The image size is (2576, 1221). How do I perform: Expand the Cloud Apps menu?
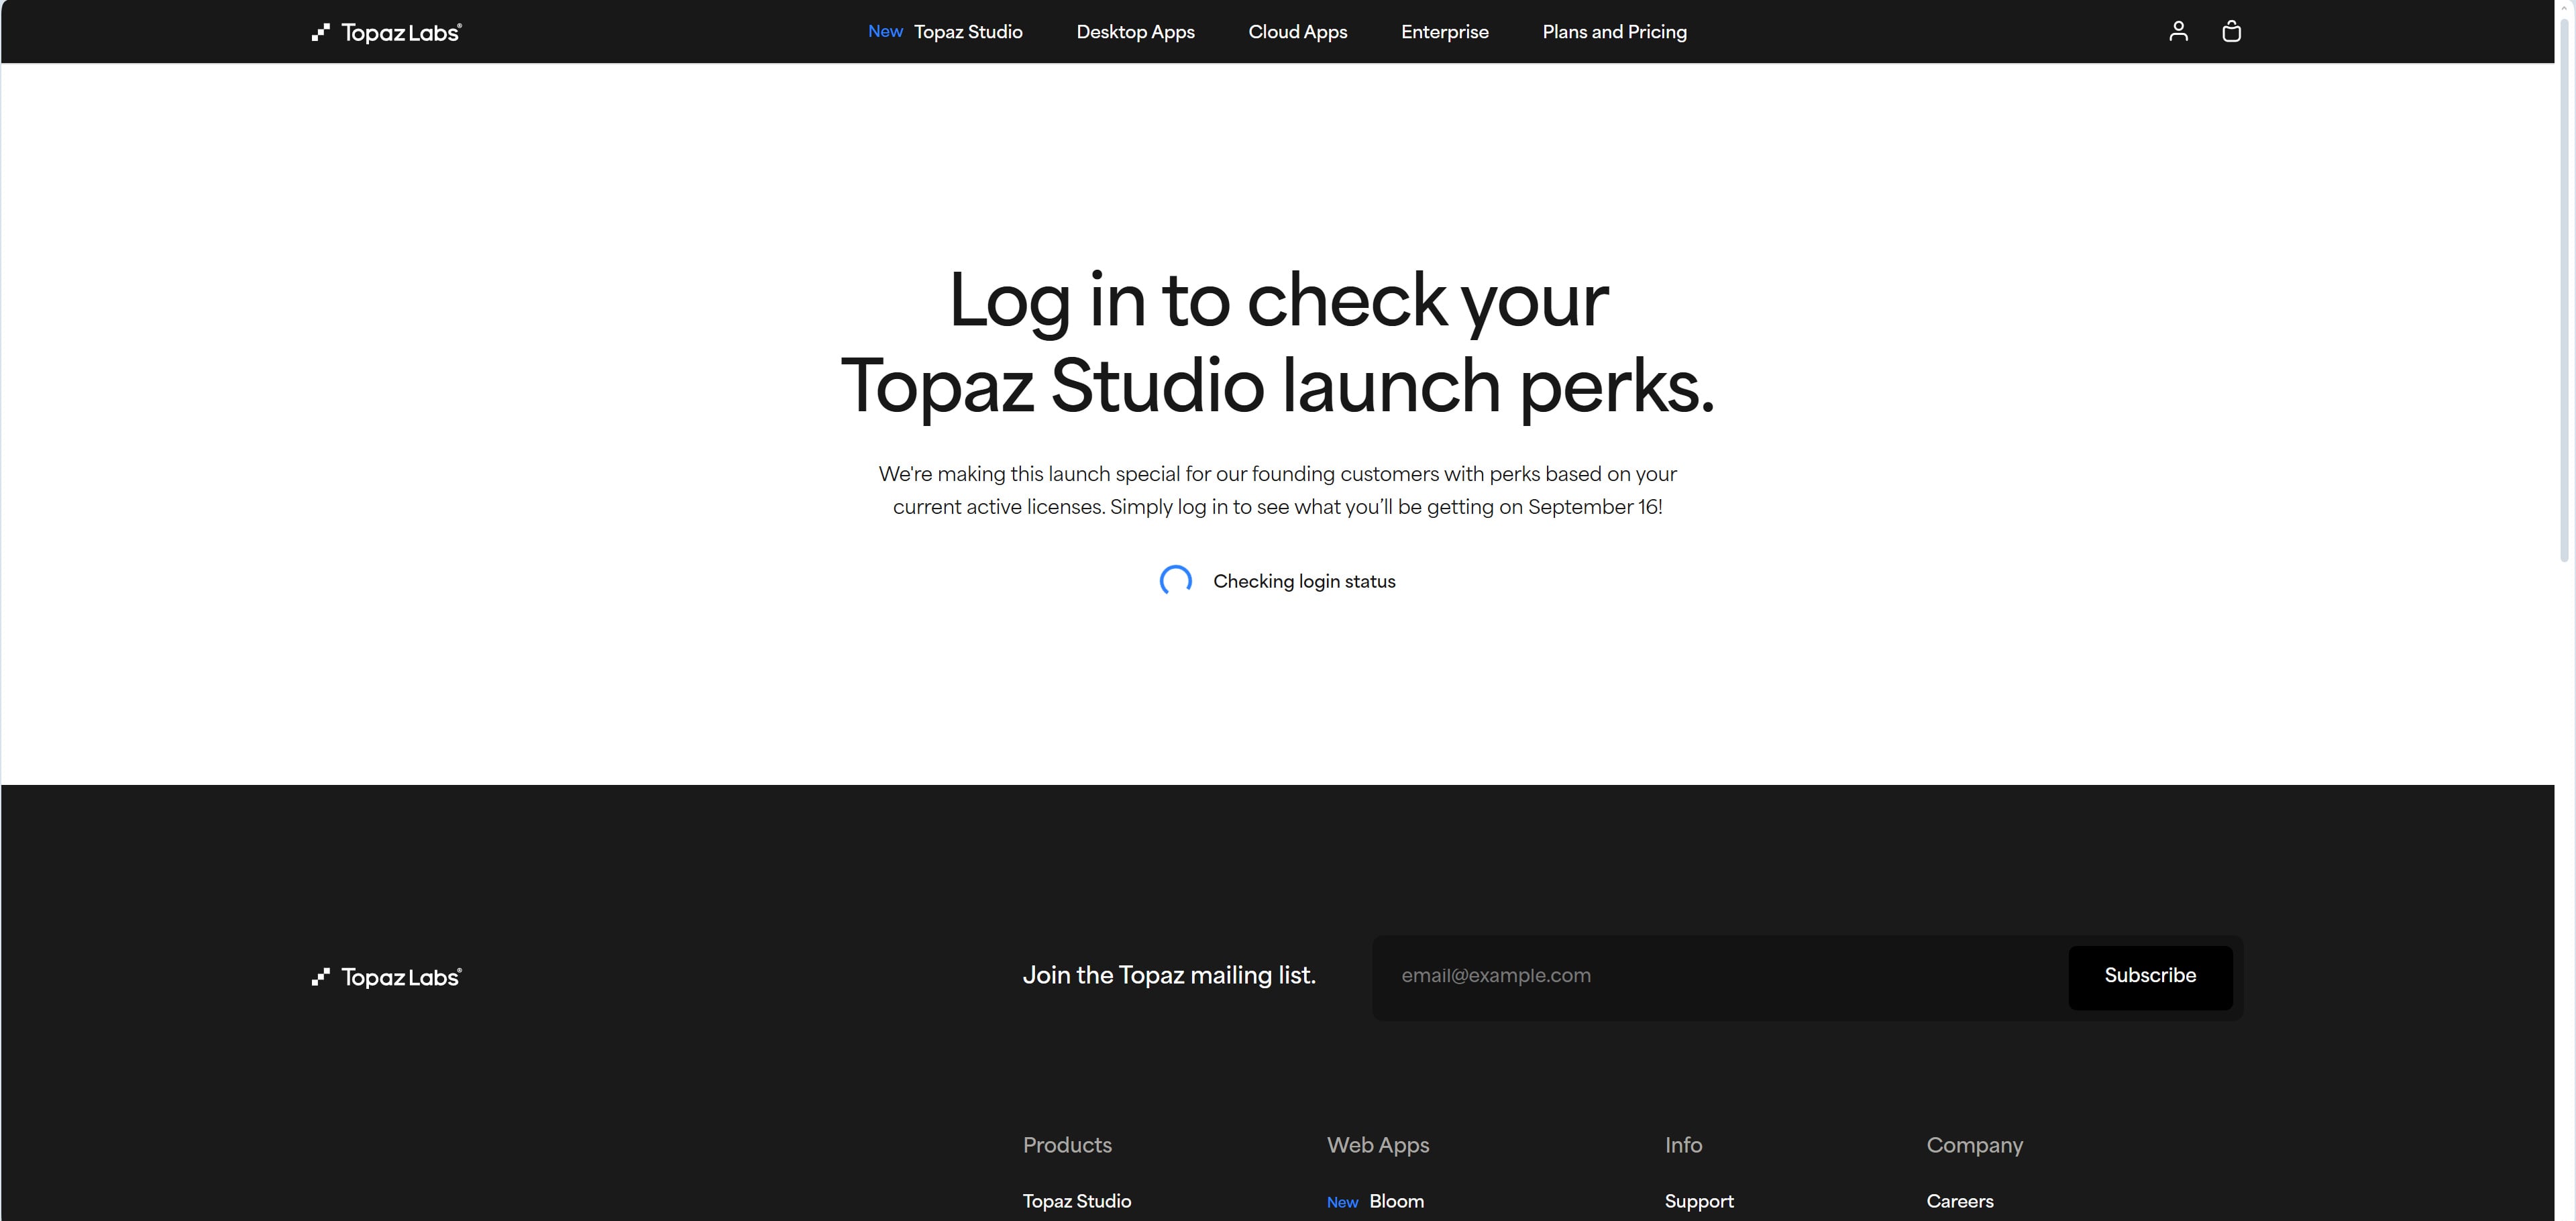point(1297,32)
